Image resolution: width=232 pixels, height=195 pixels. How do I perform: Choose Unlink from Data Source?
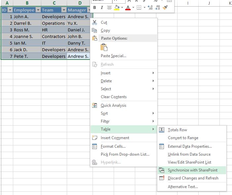point(189,154)
